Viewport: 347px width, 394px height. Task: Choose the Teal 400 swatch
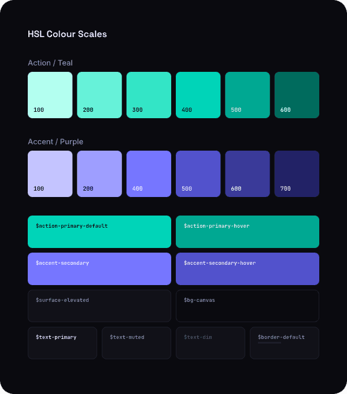tap(198, 95)
